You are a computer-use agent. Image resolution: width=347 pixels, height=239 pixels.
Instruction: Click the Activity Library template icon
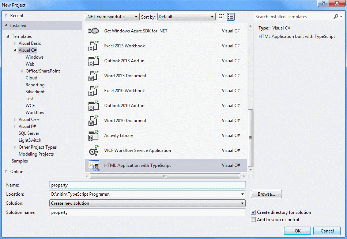pyautogui.click(x=93, y=136)
